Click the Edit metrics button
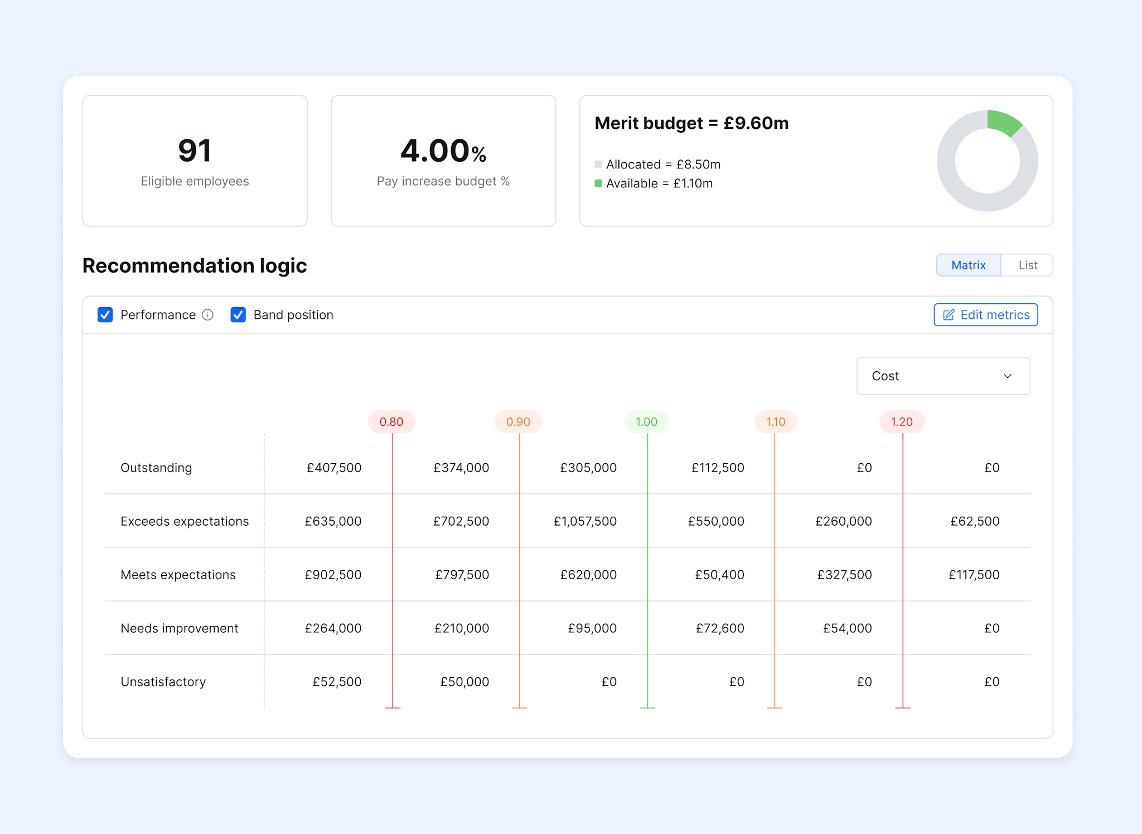Viewport: 1142px width, 834px height. (x=985, y=314)
